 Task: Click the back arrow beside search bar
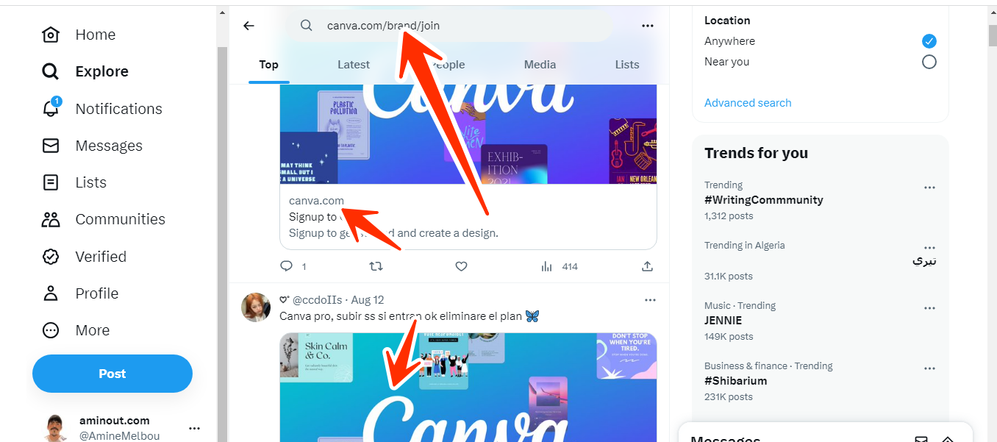[249, 26]
